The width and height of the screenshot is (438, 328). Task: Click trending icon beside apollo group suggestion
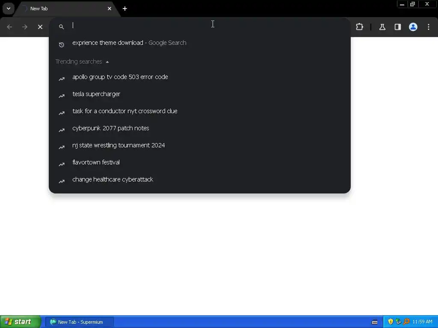[62, 79]
